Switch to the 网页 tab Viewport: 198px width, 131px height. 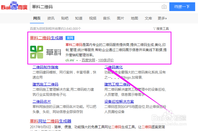click(x=37, y=18)
